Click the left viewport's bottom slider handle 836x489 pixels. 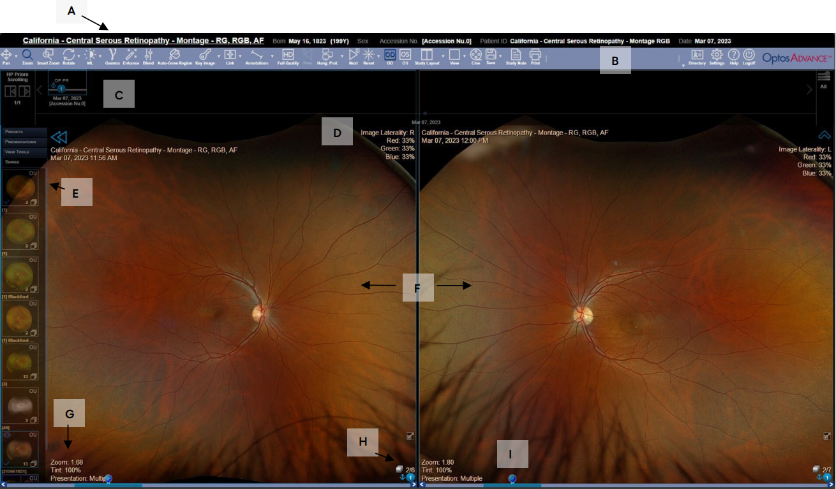[x=108, y=478]
